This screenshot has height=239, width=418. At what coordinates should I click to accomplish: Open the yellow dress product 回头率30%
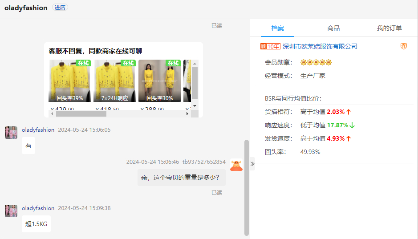click(x=159, y=81)
